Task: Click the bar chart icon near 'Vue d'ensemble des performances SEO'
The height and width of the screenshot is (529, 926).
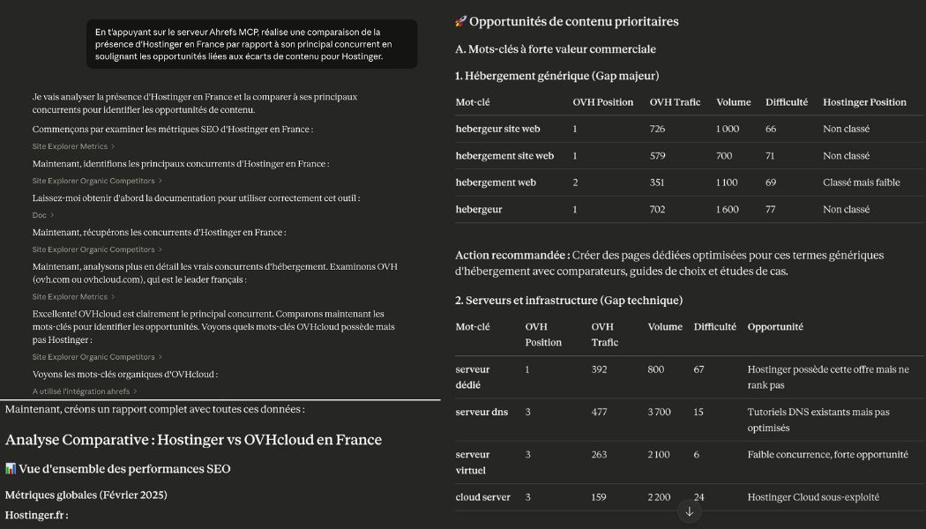Action: coord(11,468)
